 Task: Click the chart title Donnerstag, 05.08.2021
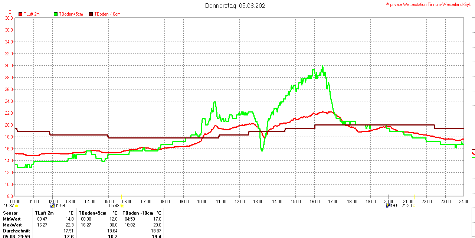pos(237,6)
